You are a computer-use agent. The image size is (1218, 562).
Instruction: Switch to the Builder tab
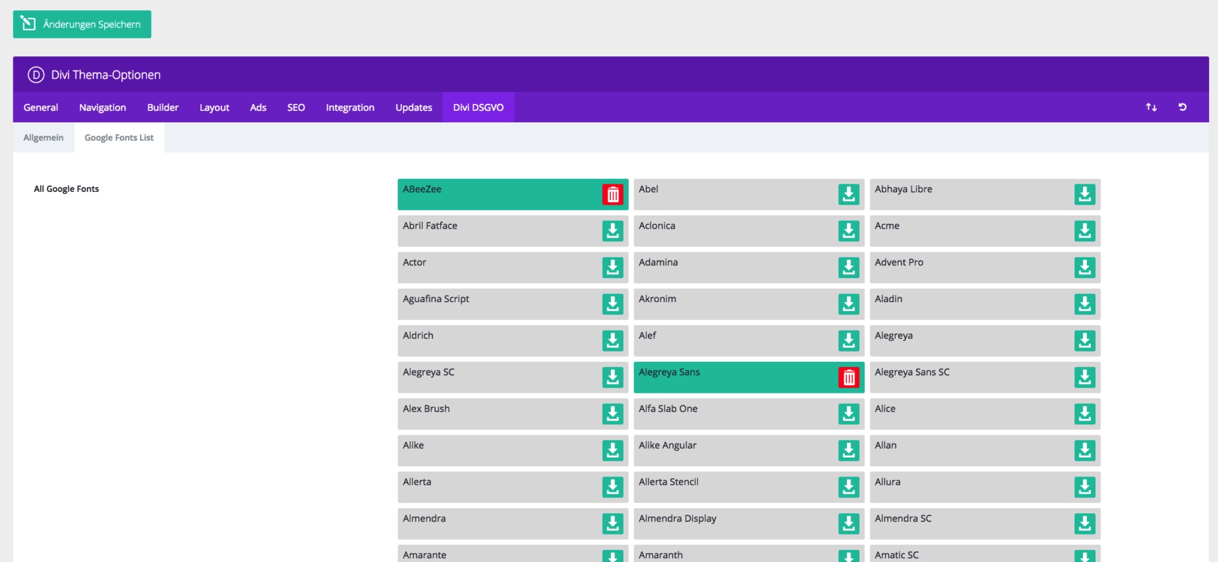point(163,108)
